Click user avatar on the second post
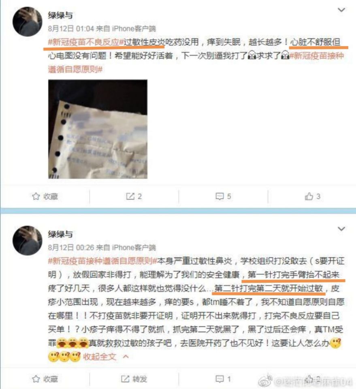Screen dimensions: 356x389 coord(28,240)
